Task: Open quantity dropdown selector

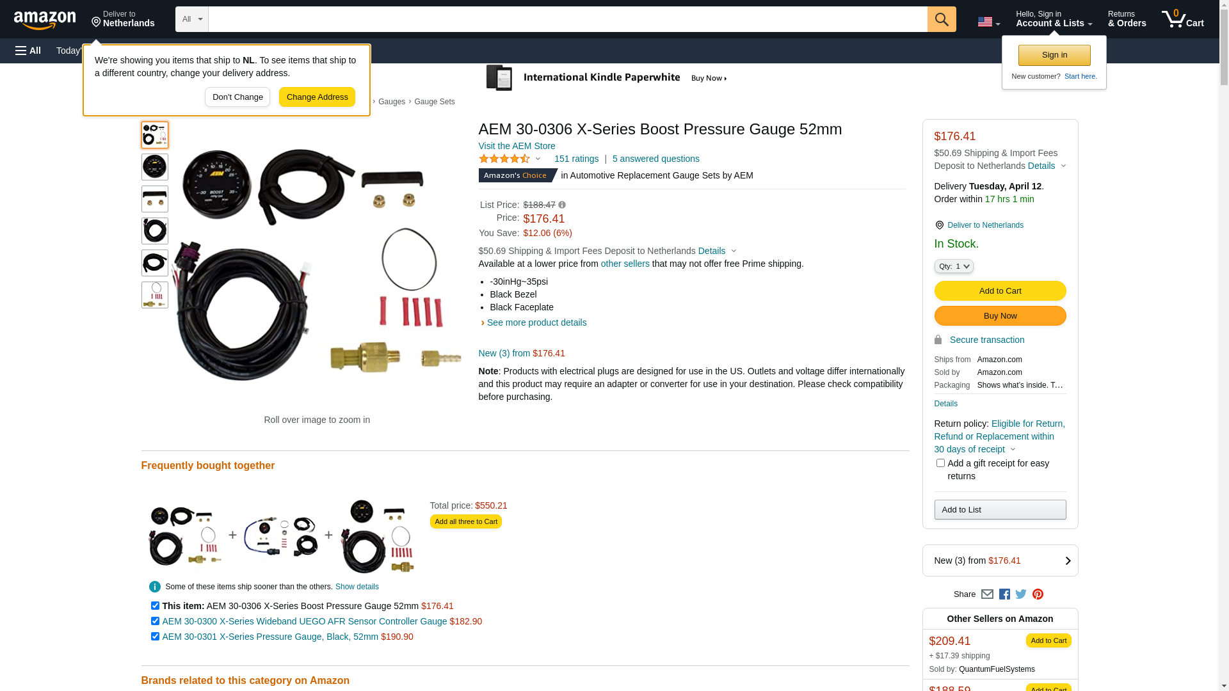Action: pos(954,266)
